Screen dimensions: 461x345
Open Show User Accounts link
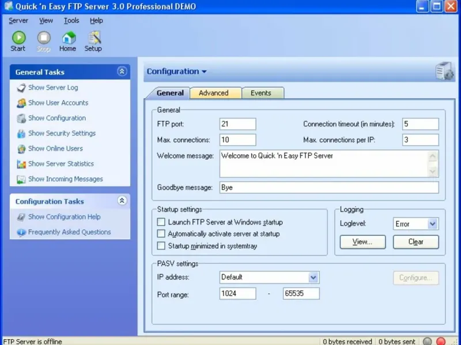[58, 103]
